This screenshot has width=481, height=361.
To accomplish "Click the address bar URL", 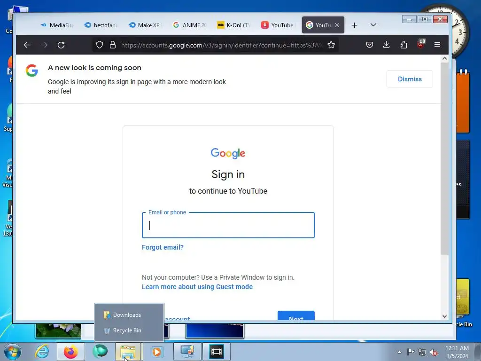I will [x=222, y=45].
